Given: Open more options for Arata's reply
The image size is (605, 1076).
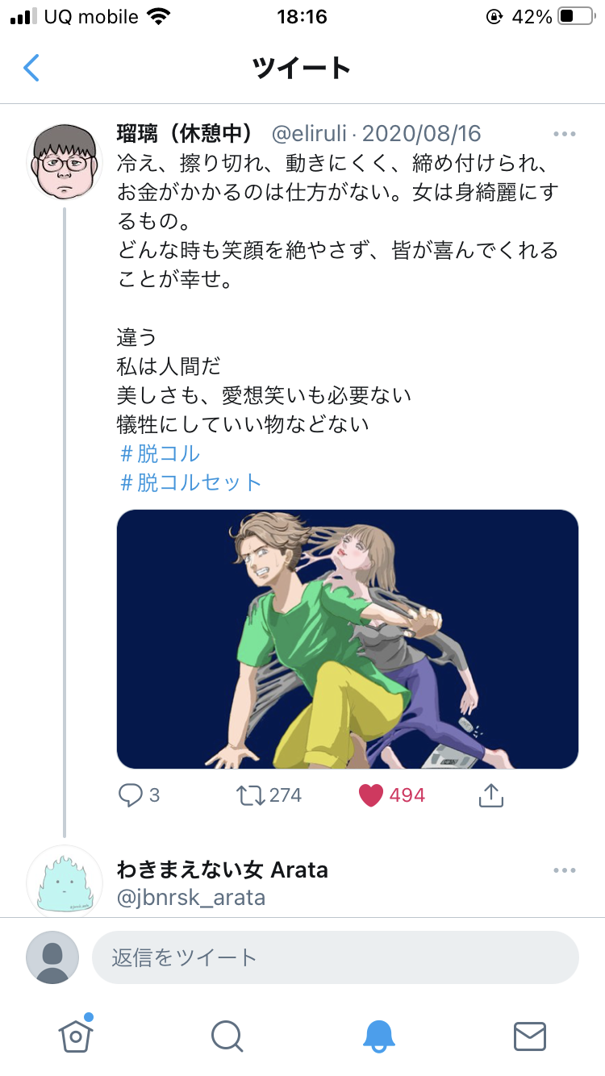Looking at the screenshot, I should [x=564, y=870].
